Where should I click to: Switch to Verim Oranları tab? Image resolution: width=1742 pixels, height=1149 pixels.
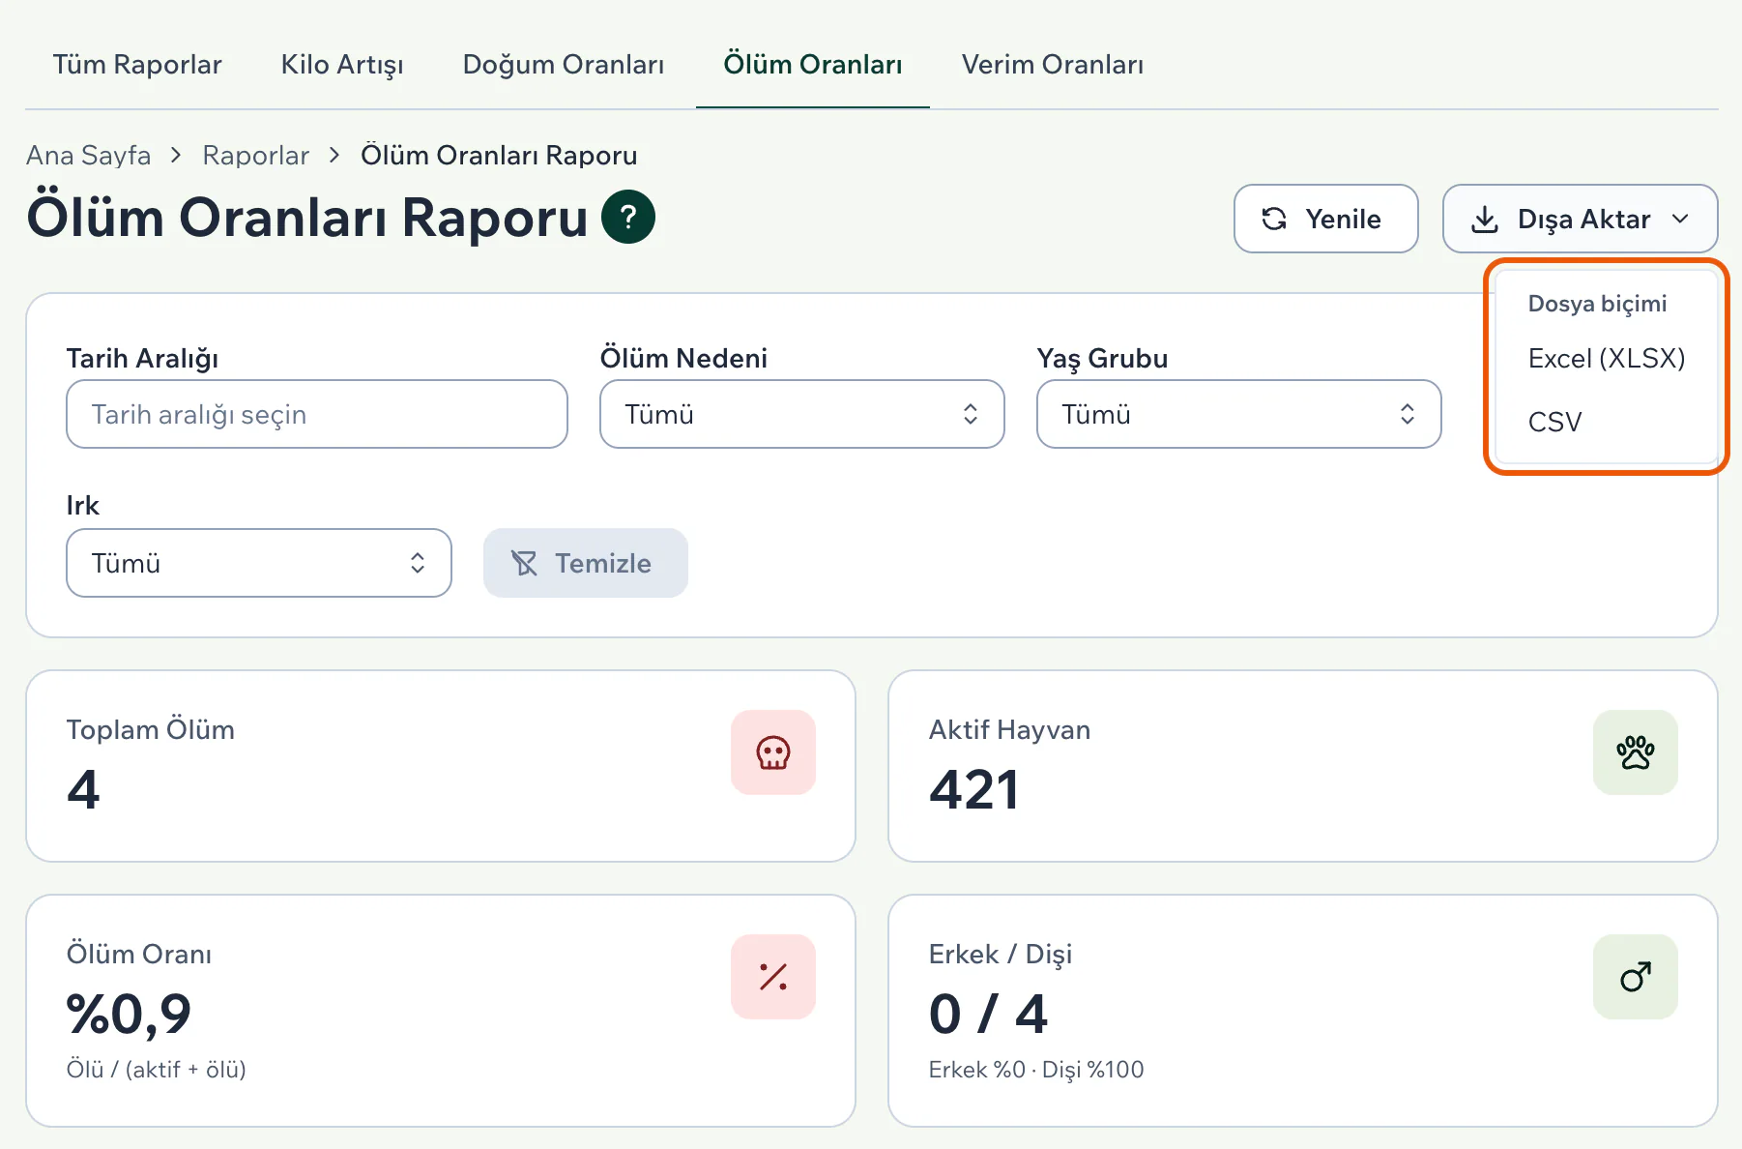point(1053,64)
